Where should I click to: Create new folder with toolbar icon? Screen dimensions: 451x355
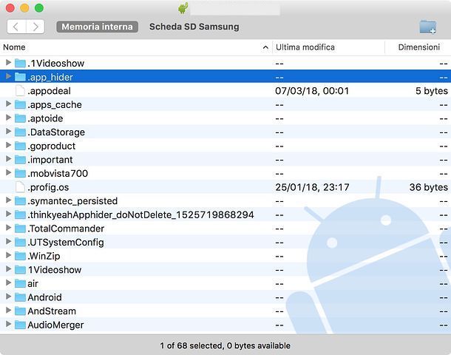pos(427,27)
